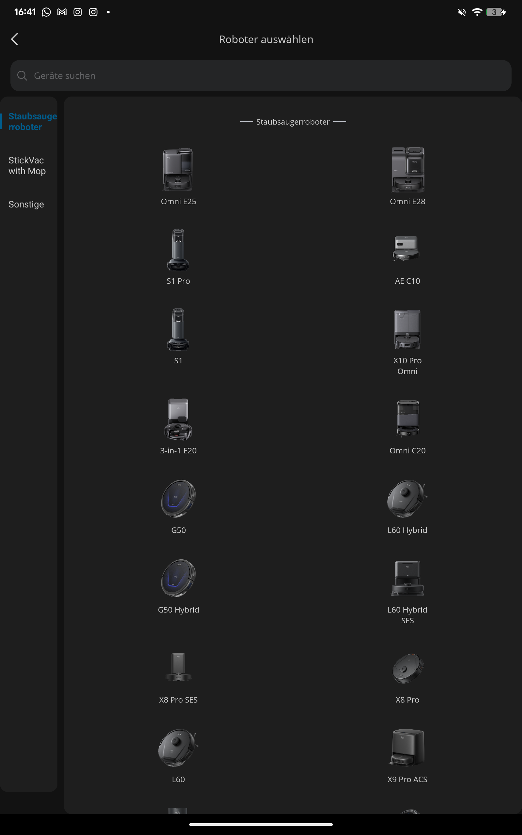
Task: Choose the G50 robot image
Action: (178, 499)
